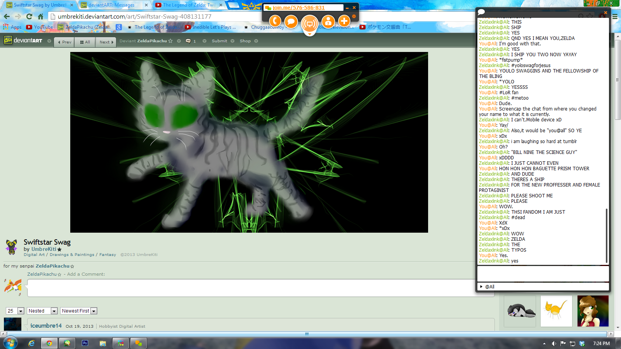Launch Internet Explorer from taskbar
Image resolution: width=621 pixels, height=349 pixels.
[x=31, y=343]
